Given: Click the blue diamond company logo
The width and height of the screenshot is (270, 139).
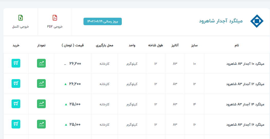Looking at the screenshot, I should click(257, 21).
